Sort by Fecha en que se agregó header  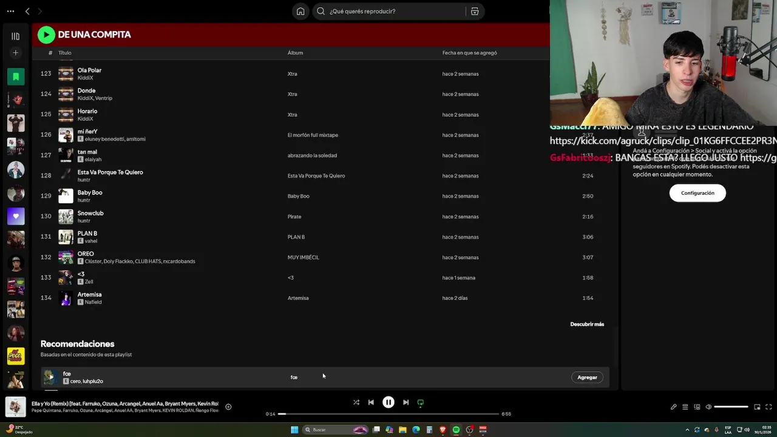[470, 53]
